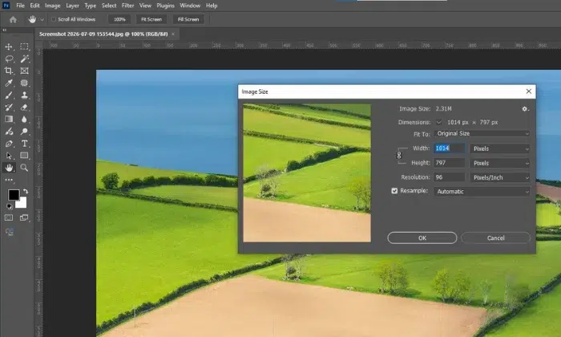Select the Clone Stamp tool
Screen dimensions: 561x337
click(24, 95)
